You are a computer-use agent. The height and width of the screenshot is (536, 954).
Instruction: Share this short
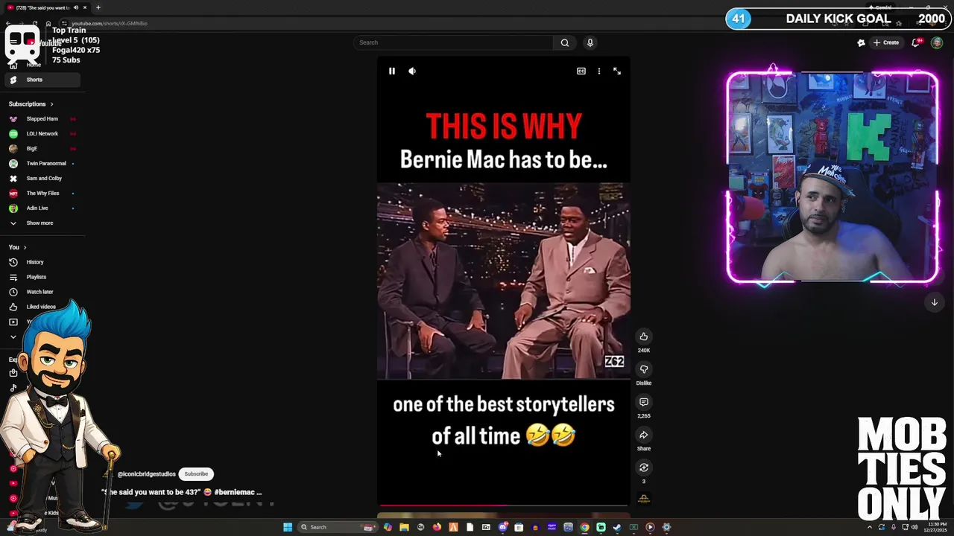(644, 435)
